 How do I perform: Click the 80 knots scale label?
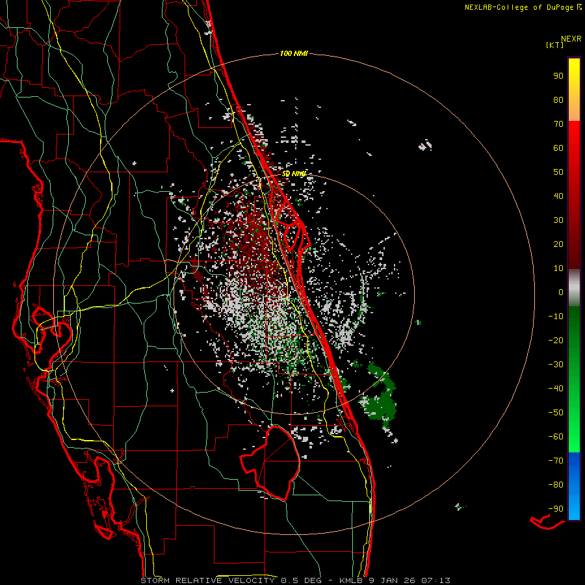click(558, 100)
